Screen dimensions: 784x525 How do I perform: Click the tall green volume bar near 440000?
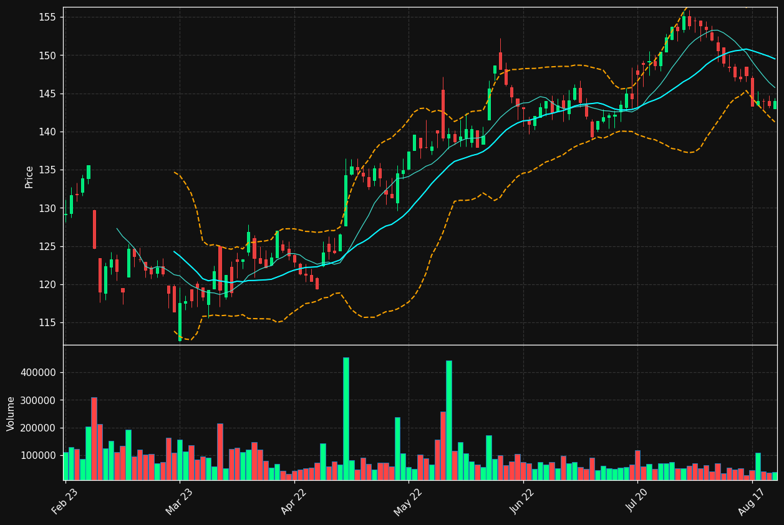point(449,420)
